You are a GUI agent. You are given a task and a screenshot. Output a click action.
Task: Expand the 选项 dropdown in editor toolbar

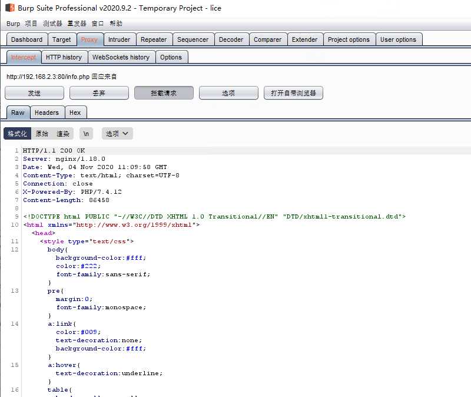pyautogui.click(x=117, y=134)
